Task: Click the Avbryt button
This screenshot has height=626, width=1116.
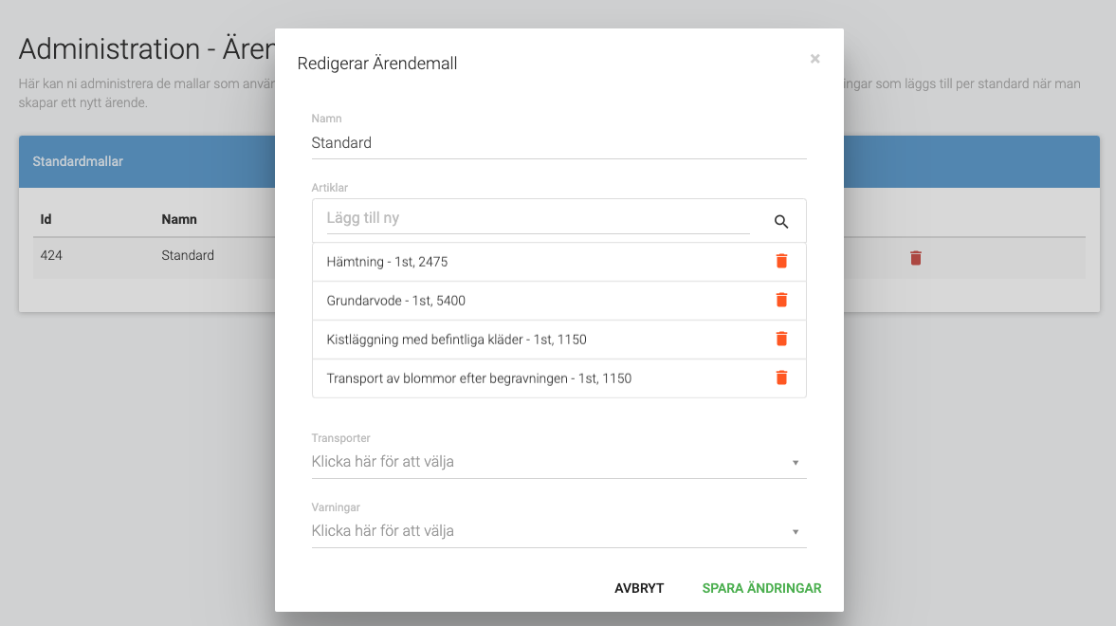Action: 639,588
